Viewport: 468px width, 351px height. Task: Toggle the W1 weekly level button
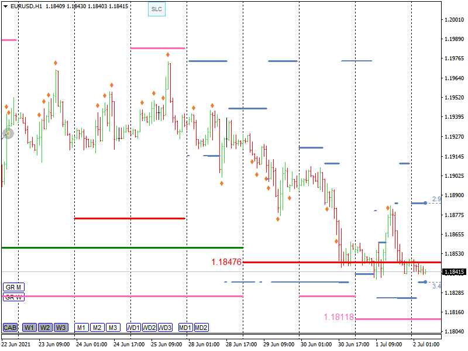[x=29, y=328]
